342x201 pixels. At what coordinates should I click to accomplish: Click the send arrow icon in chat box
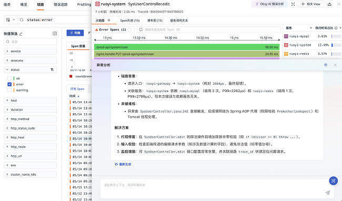[327, 193]
